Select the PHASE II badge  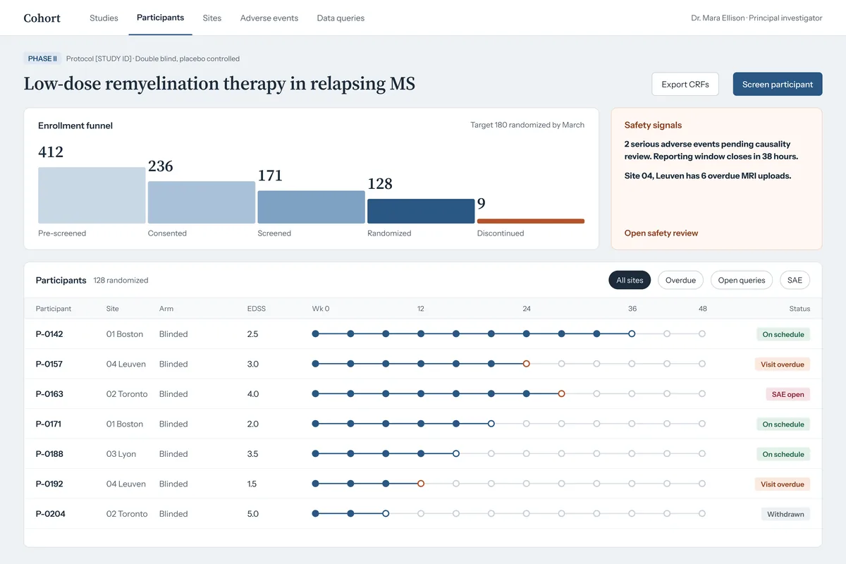pos(42,59)
